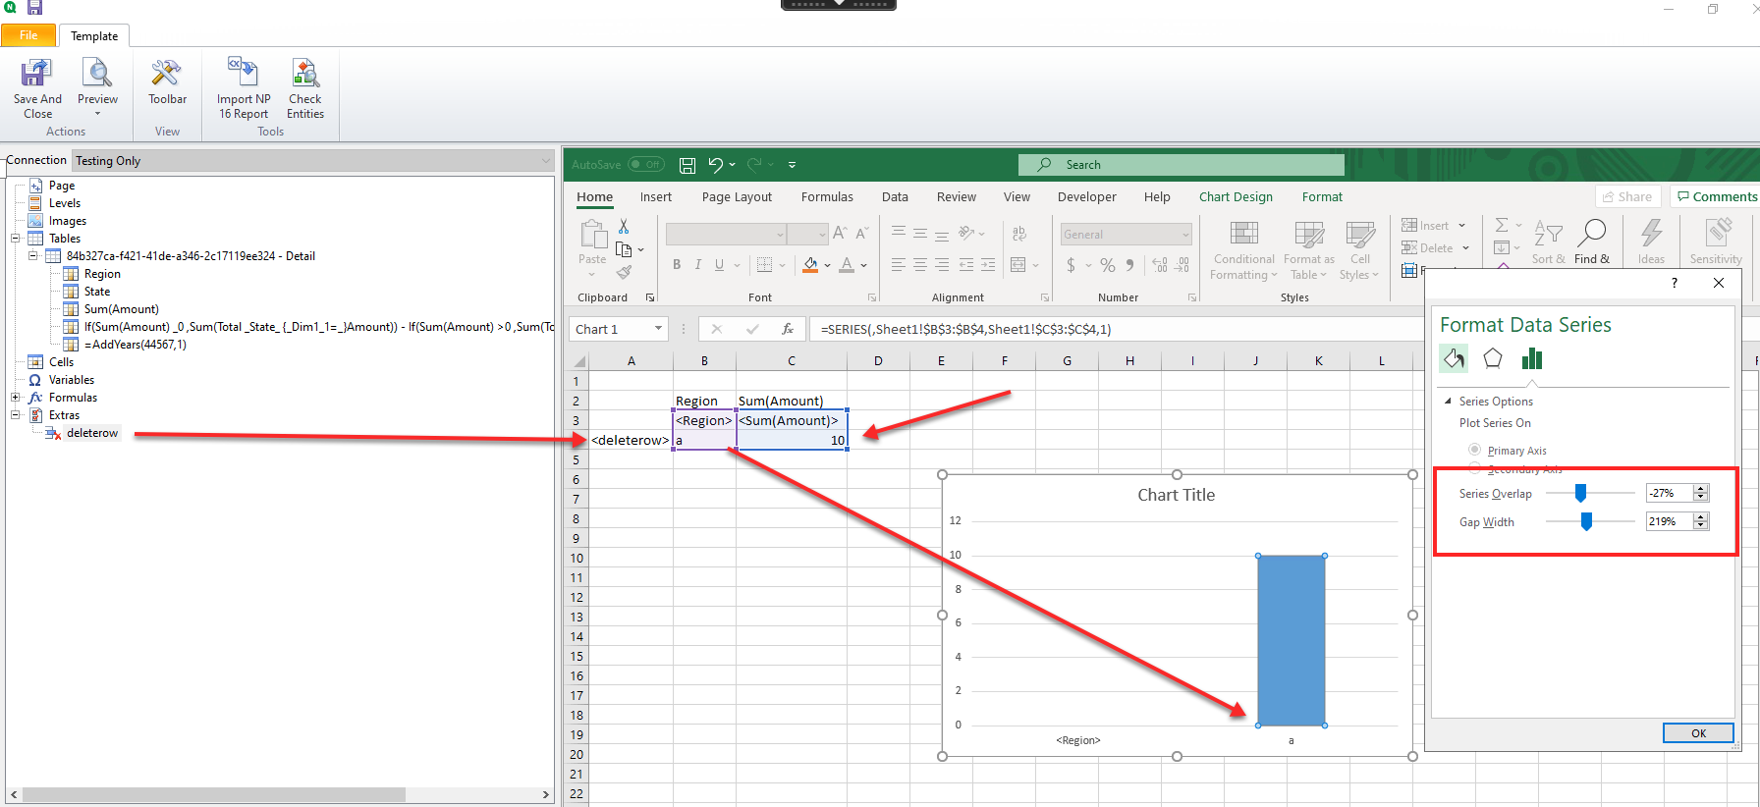Expand the Formulas tree node
This screenshot has height=807, width=1760.
coord(16,398)
